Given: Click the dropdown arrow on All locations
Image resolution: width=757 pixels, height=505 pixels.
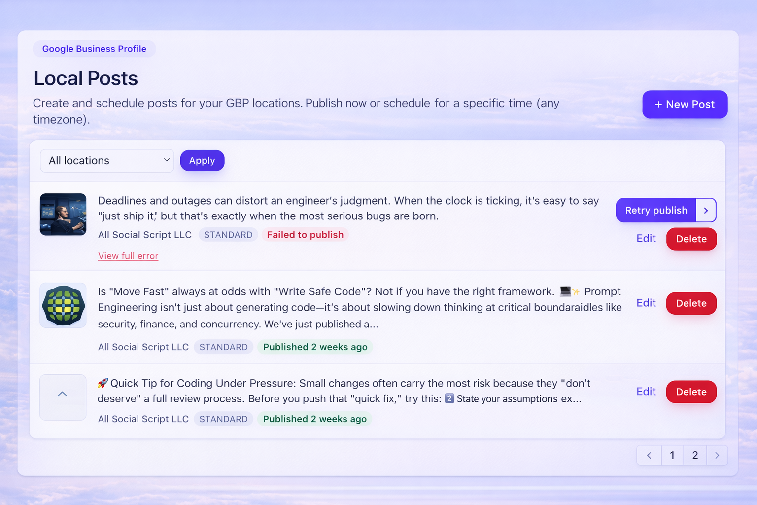Looking at the screenshot, I should click(x=167, y=160).
